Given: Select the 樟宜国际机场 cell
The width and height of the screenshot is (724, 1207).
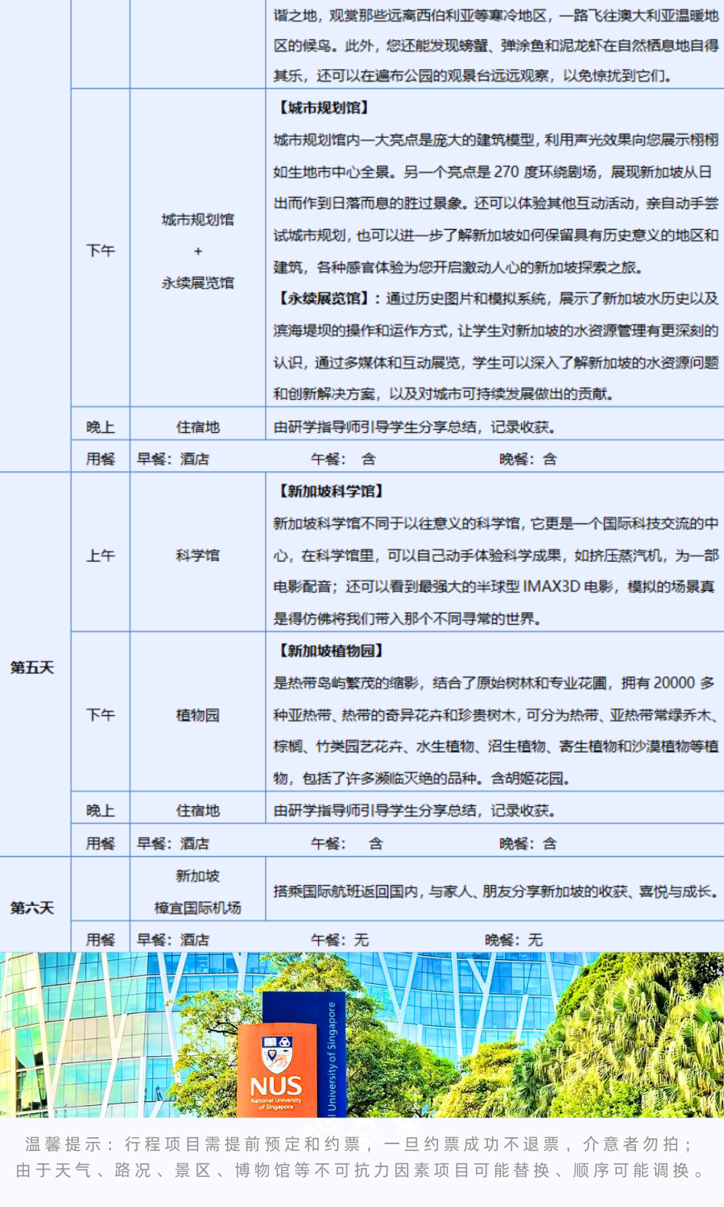Looking at the screenshot, I should pos(198,908).
